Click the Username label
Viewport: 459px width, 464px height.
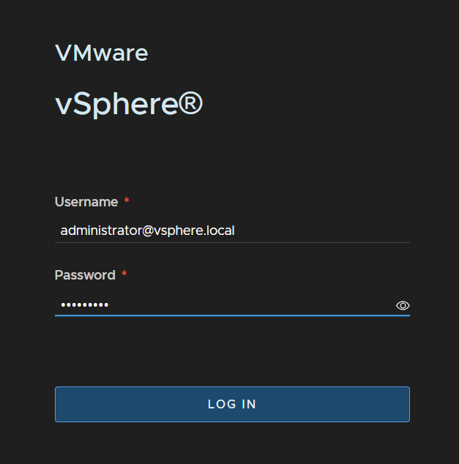pyautogui.click(x=86, y=202)
